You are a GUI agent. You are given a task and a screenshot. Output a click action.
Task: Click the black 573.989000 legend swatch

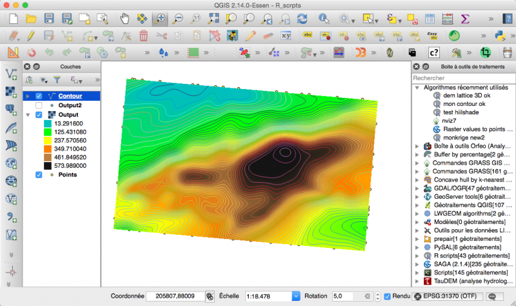pos(48,166)
